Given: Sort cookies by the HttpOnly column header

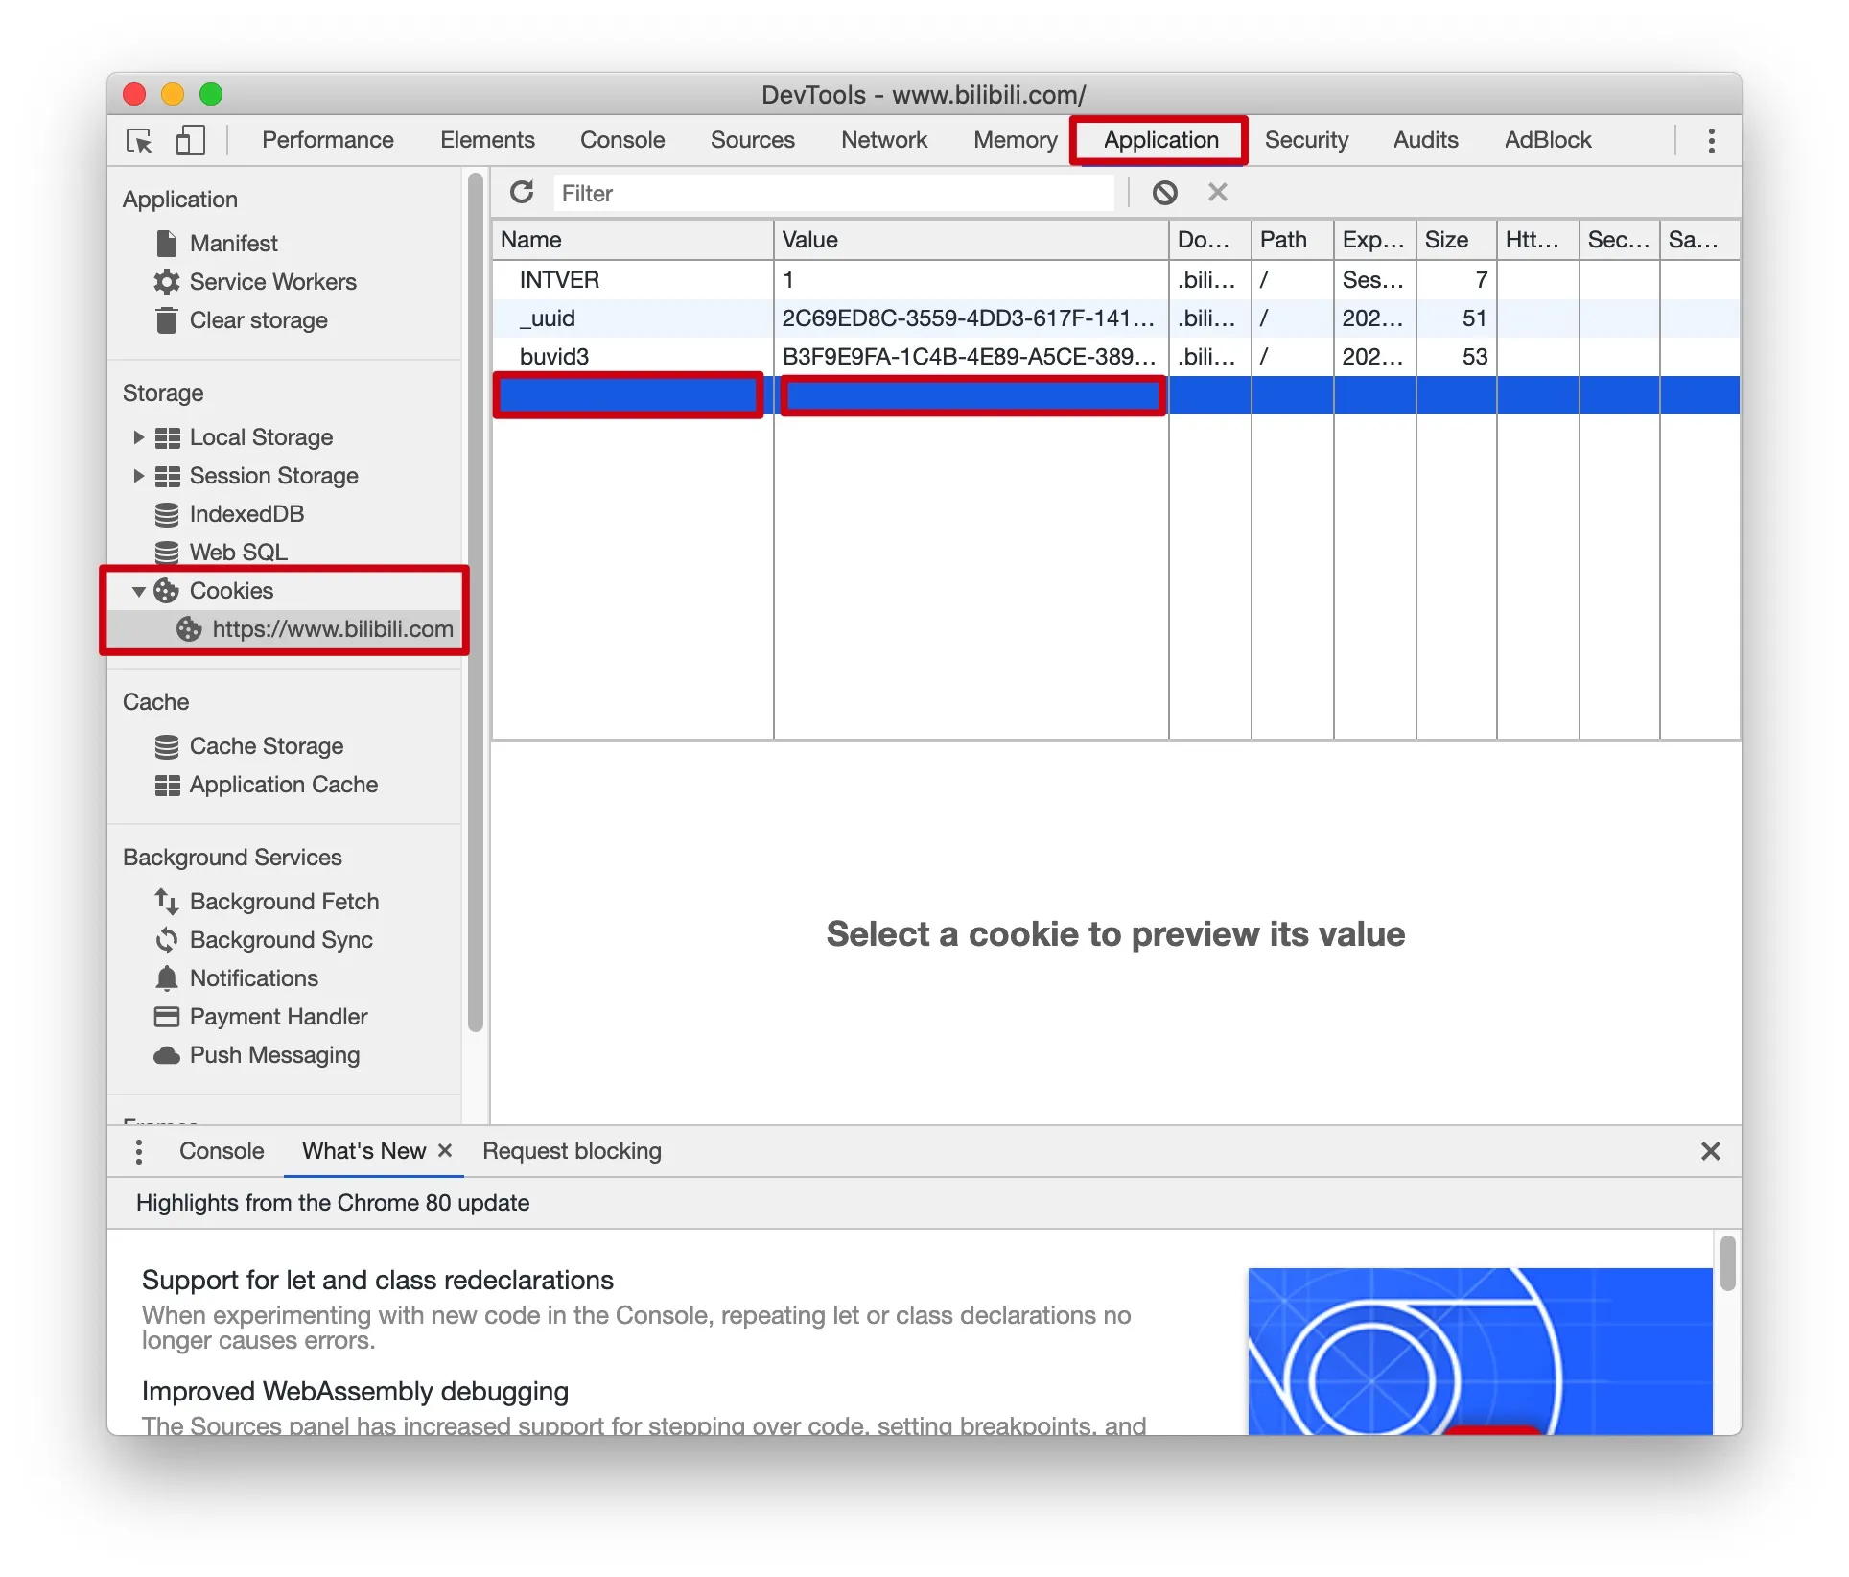Looking at the screenshot, I should tap(1537, 240).
